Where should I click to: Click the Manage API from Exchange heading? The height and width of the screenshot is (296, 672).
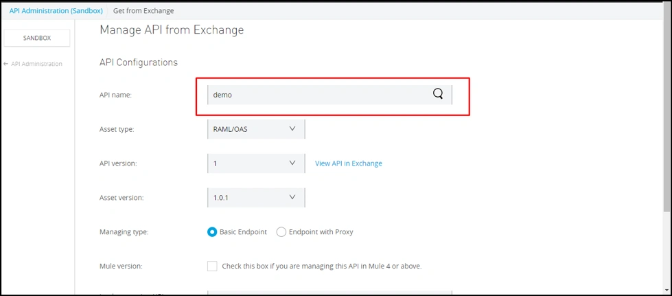(x=172, y=30)
